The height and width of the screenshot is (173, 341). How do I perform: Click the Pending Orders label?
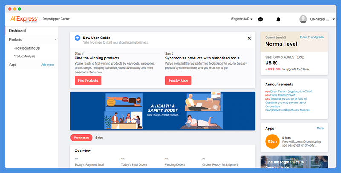(x=175, y=165)
